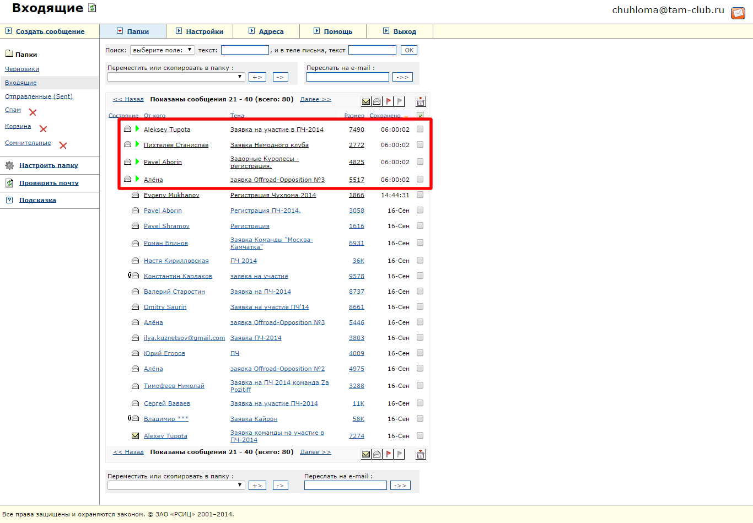This screenshot has height=523, width=753.
Task: Empty Спам folder with red X icon
Action: tap(33, 112)
